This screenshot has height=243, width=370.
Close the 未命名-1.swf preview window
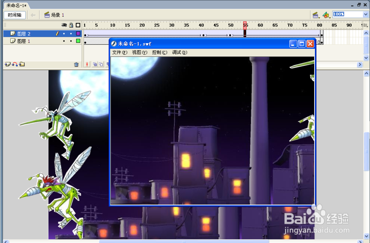(310, 44)
